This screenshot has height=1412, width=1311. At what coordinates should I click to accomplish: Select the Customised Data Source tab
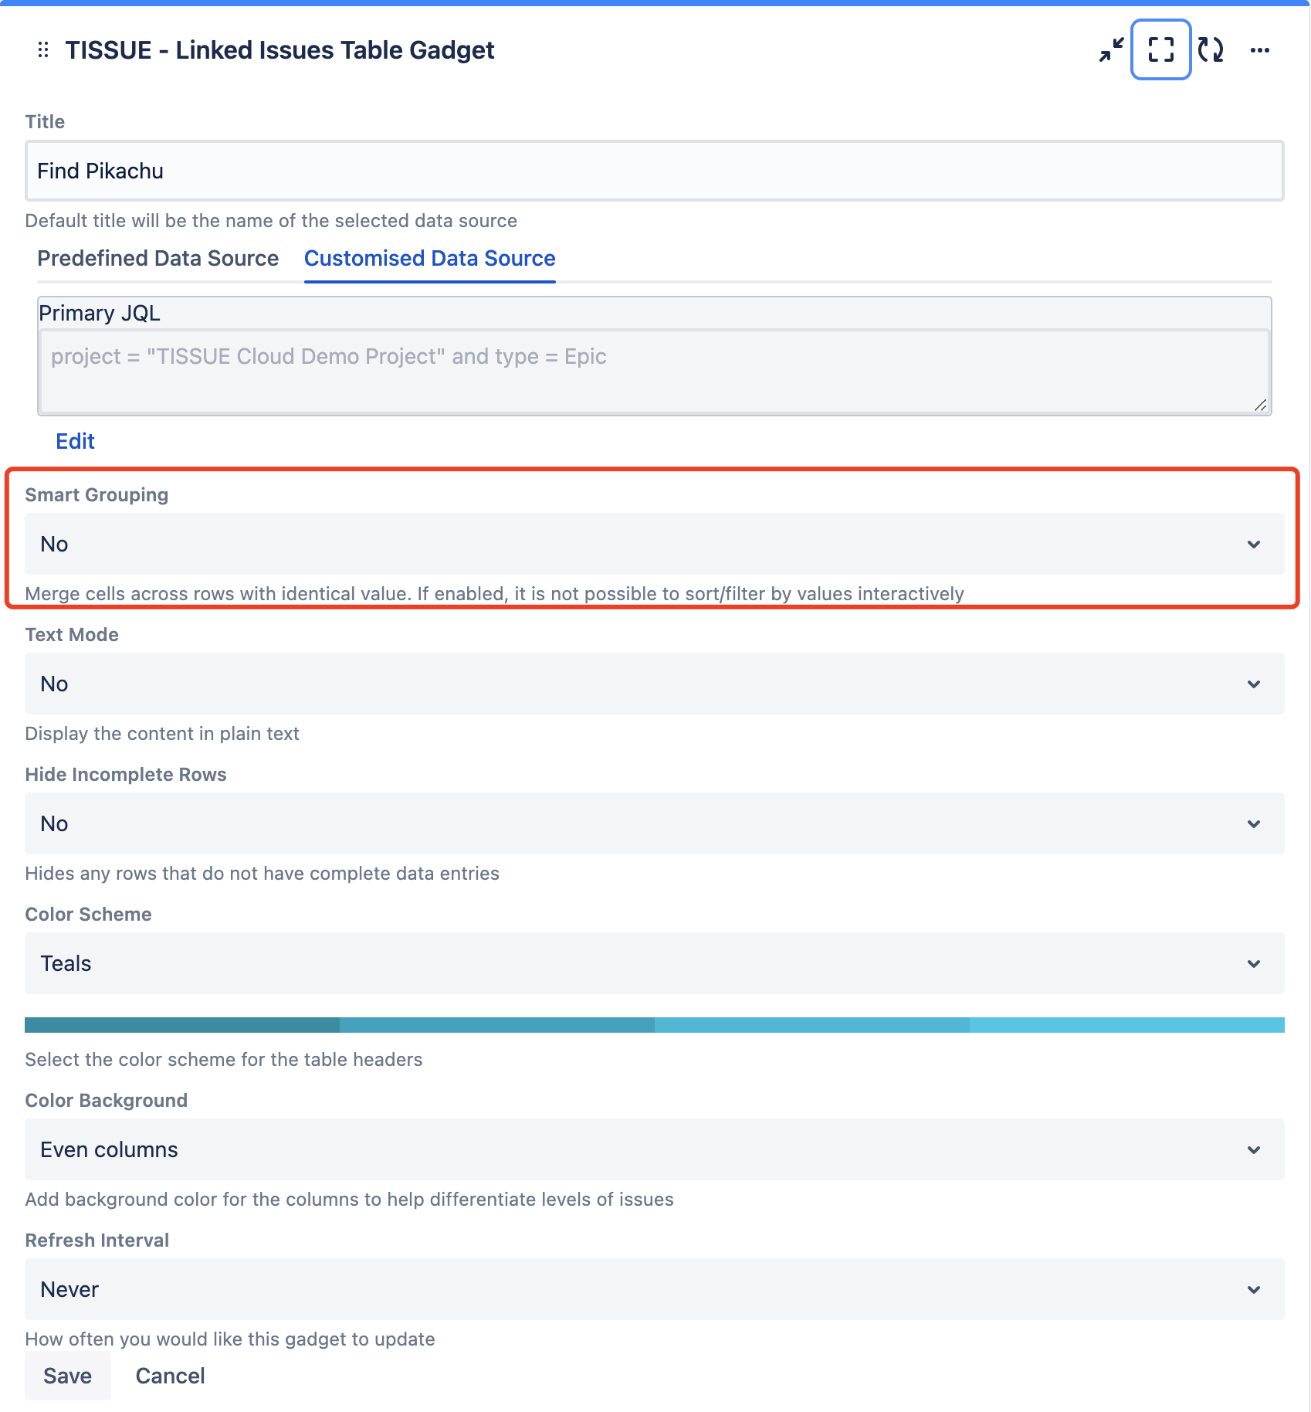pyautogui.click(x=429, y=258)
